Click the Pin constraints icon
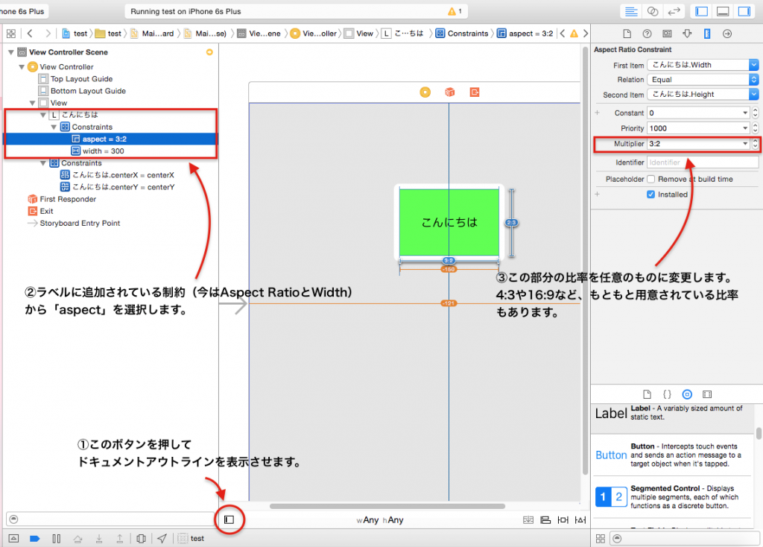The width and height of the screenshot is (763, 547). [563, 519]
